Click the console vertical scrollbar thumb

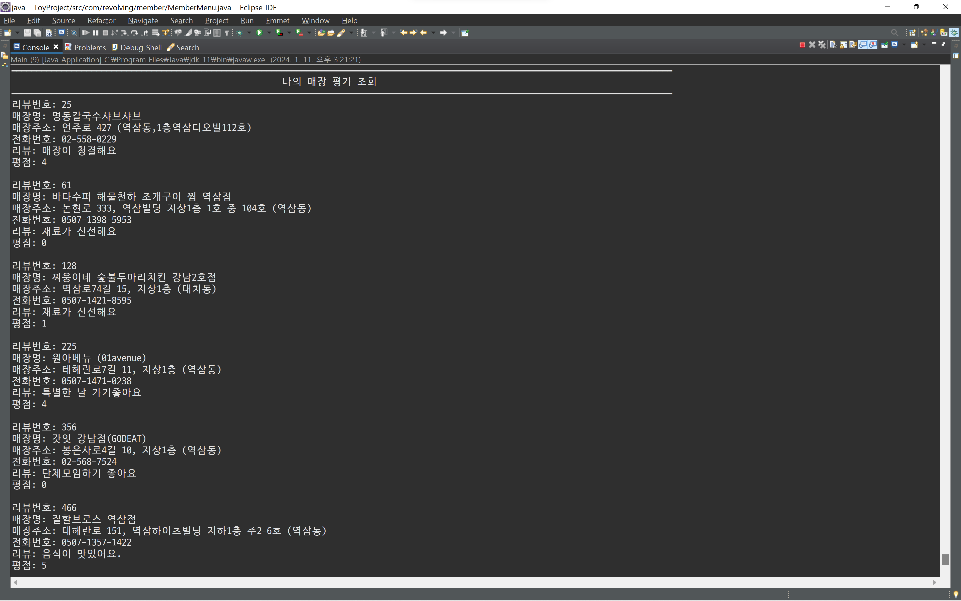click(x=945, y=559)
